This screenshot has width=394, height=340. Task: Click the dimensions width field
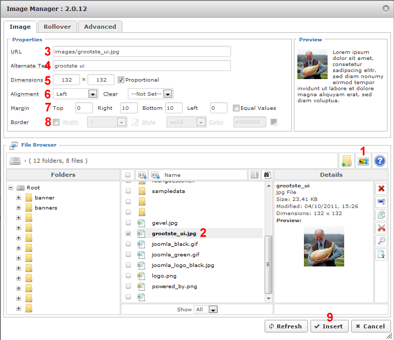pyautogui.click(x=66, y=80)
